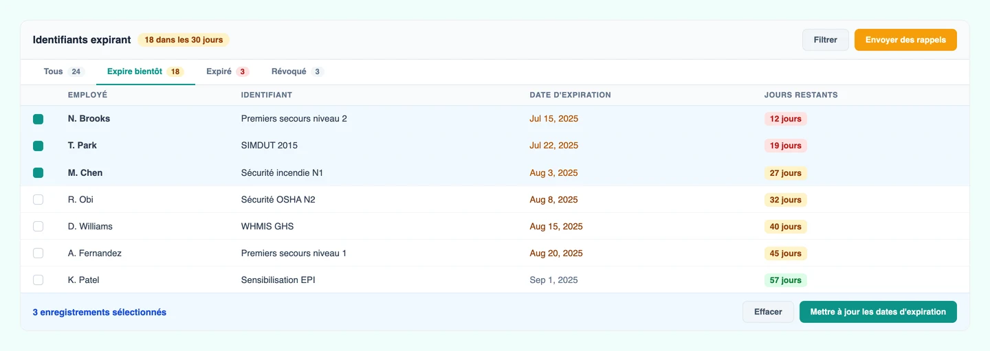The image size is (990, 351).
Task: Click Premiers secours niveau 2 credential
Action: coord(294,119)
